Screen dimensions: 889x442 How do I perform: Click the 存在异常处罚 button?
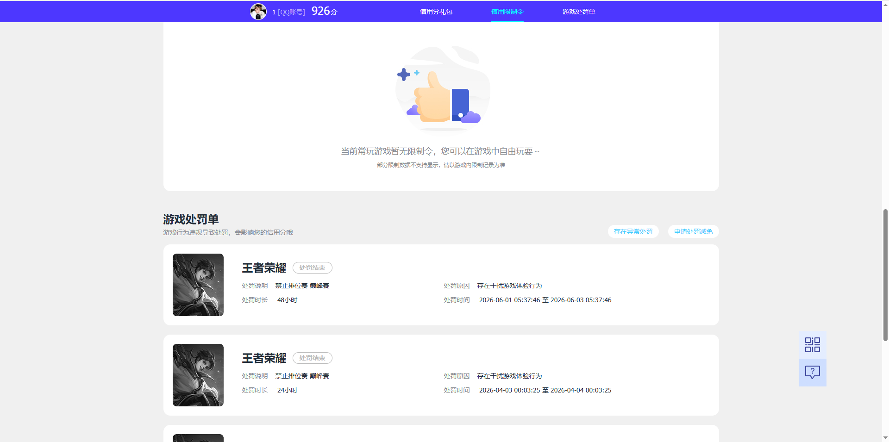pyautogui.click(x=633, y=231)
